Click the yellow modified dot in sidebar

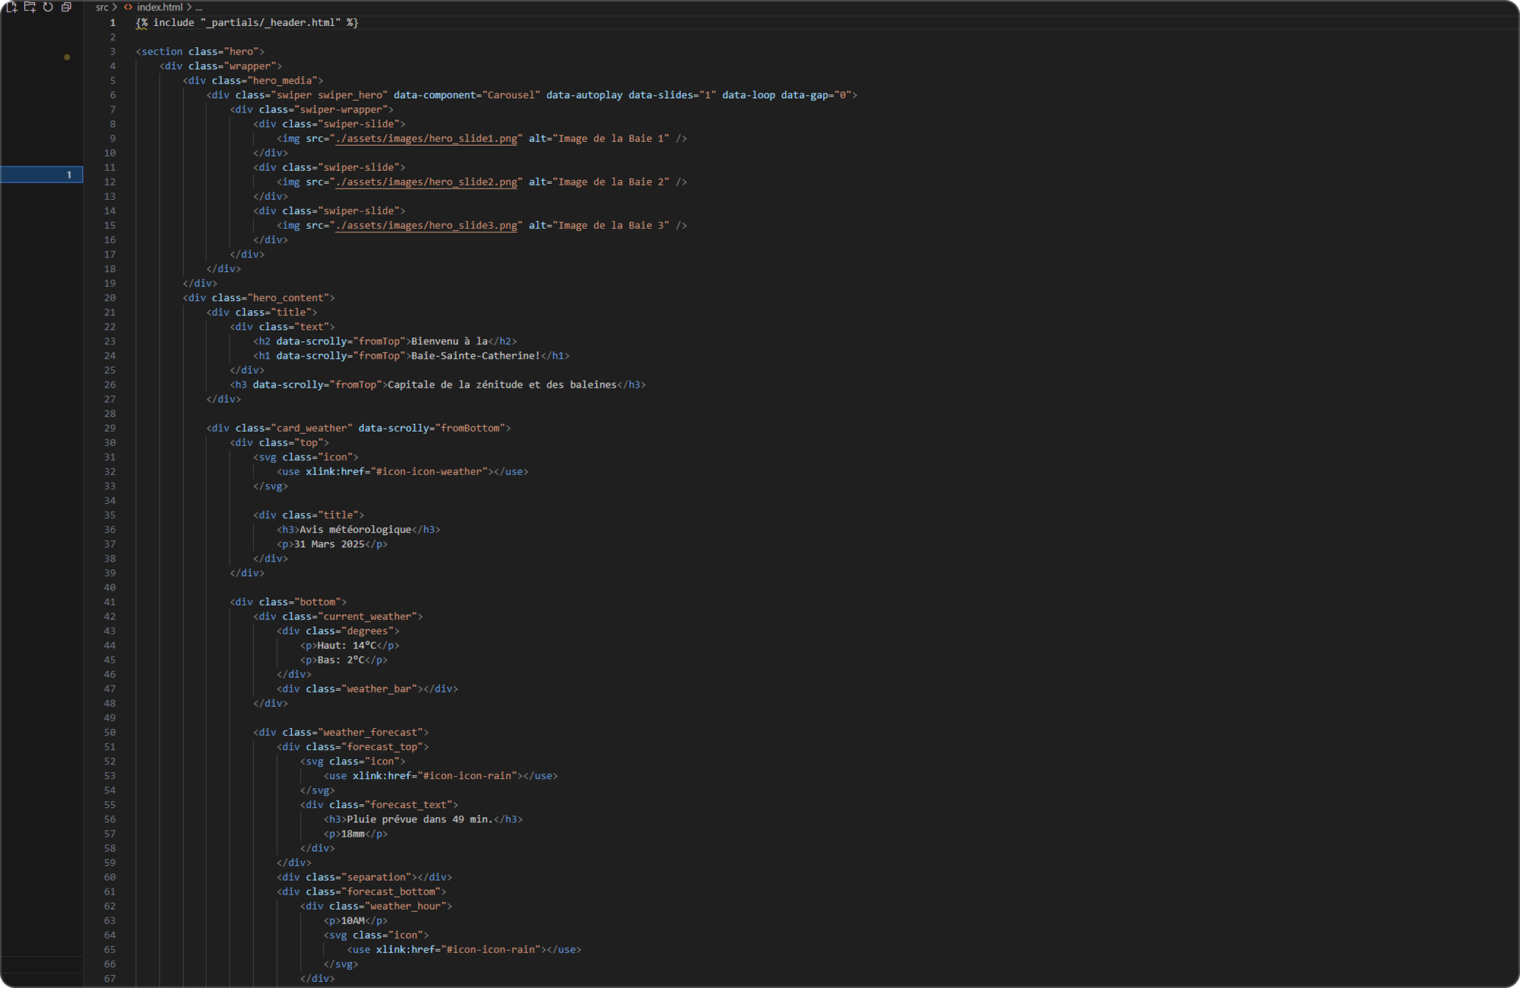coord(67,57)
